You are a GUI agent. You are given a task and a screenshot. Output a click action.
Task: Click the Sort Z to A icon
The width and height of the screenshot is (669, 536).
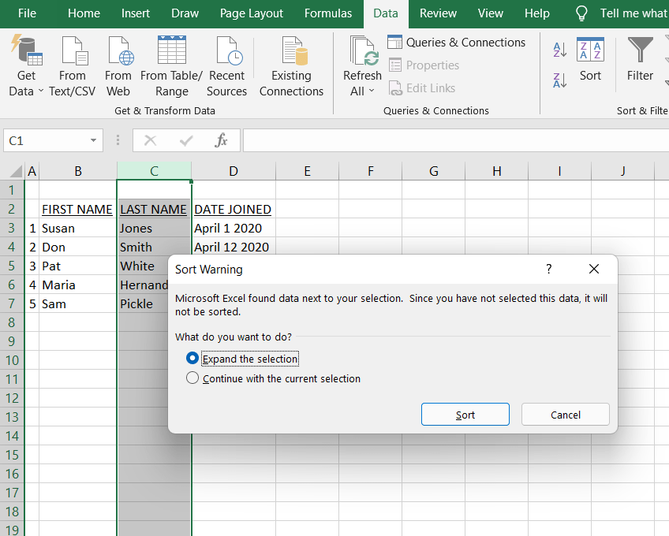pyautogui.click(x=560, y=80)
